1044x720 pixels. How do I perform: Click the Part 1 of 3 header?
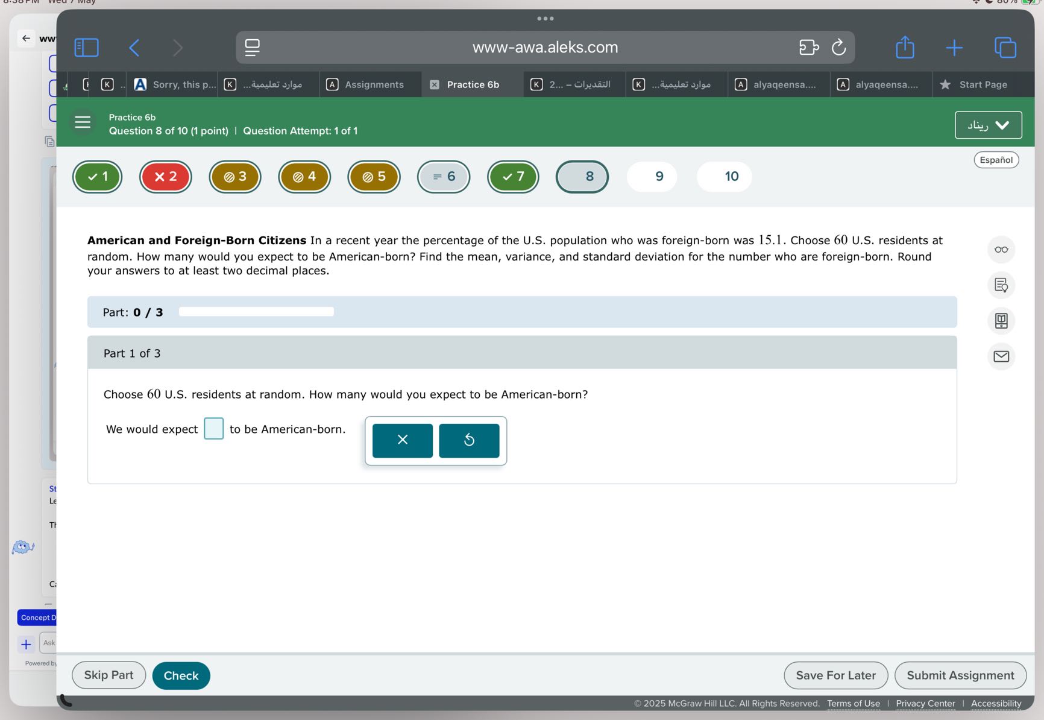(522, 353)
